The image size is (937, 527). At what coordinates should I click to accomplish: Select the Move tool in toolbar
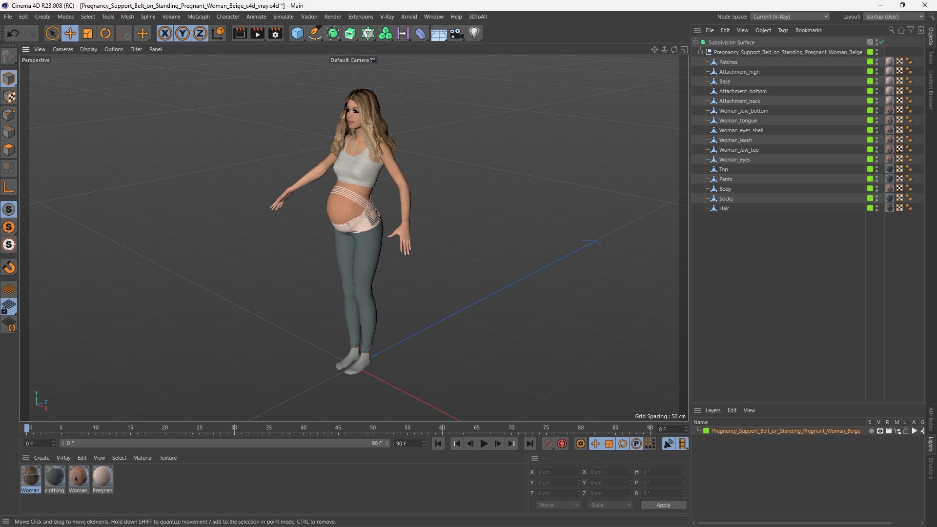pos(70,33)
